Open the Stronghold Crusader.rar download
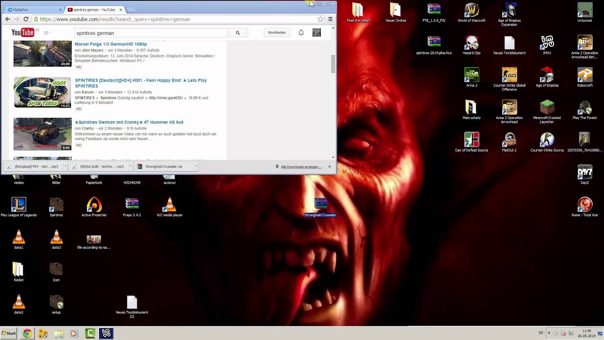The width and height of the screenshot is (604, 340). pos(164,166)
